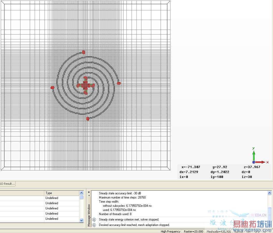The image size is (273, 233).
Task: Click the 'dy=1.2022' mesh step readout
Action: (x=220, y=172)
